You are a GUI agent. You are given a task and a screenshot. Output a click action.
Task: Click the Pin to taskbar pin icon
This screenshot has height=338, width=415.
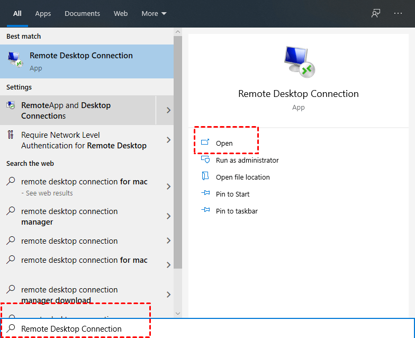point(205,210)
